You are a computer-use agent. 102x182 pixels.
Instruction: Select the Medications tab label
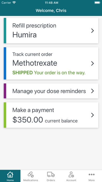31,180
